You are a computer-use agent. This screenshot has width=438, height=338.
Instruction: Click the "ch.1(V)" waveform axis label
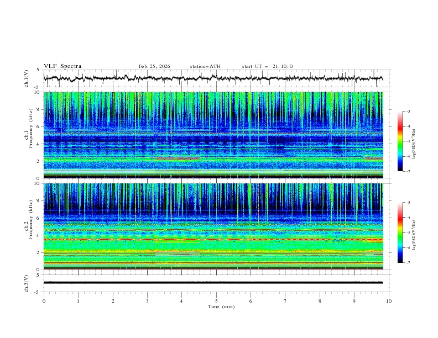27,78
